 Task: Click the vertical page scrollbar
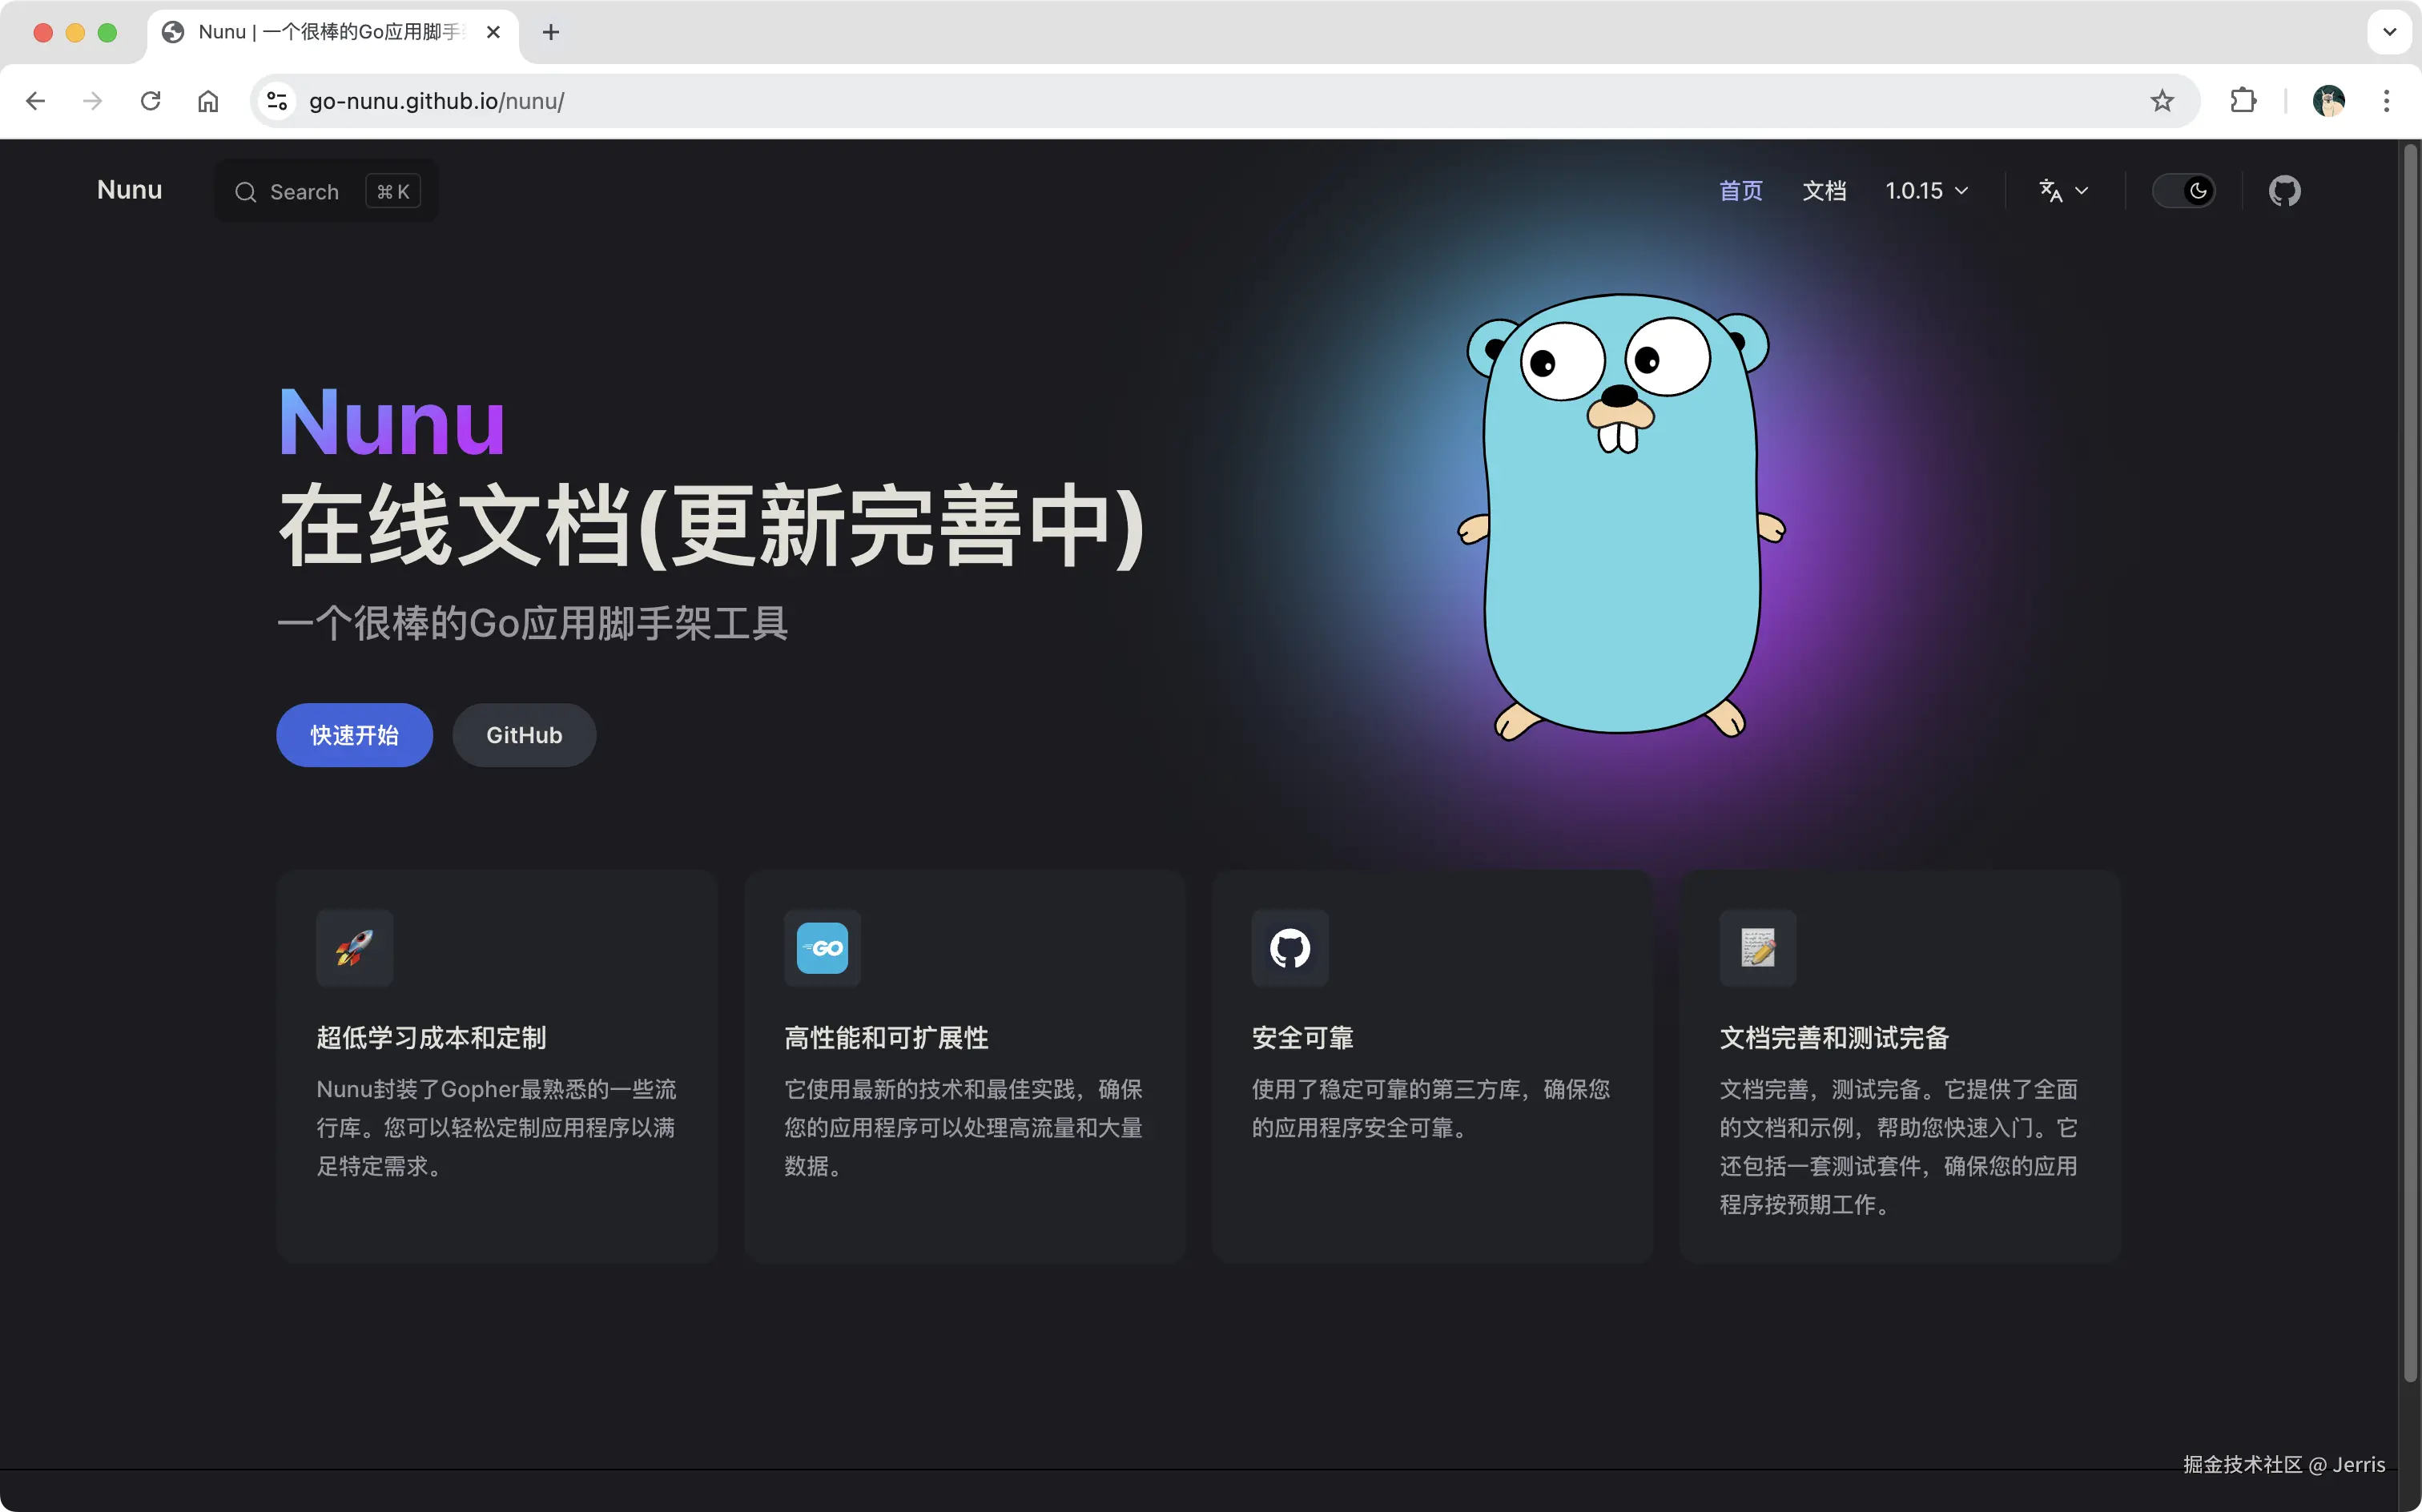pyautogui.click(x=2410, y=760)
